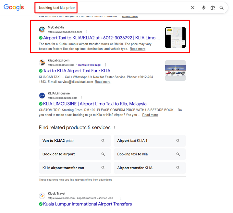This screenshot has width=233, height=213.
Task: Open Klook Travel result three-dot menu
Action: pyautogui.click(x=120, y=198)
